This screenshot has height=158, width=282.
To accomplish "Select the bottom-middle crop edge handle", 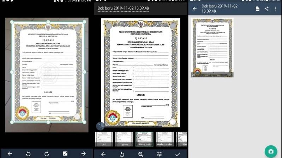I will [48, 122].
